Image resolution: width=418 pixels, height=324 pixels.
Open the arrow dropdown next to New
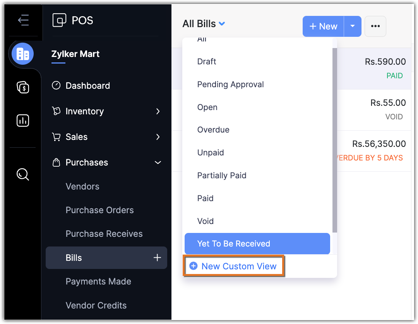352,26
